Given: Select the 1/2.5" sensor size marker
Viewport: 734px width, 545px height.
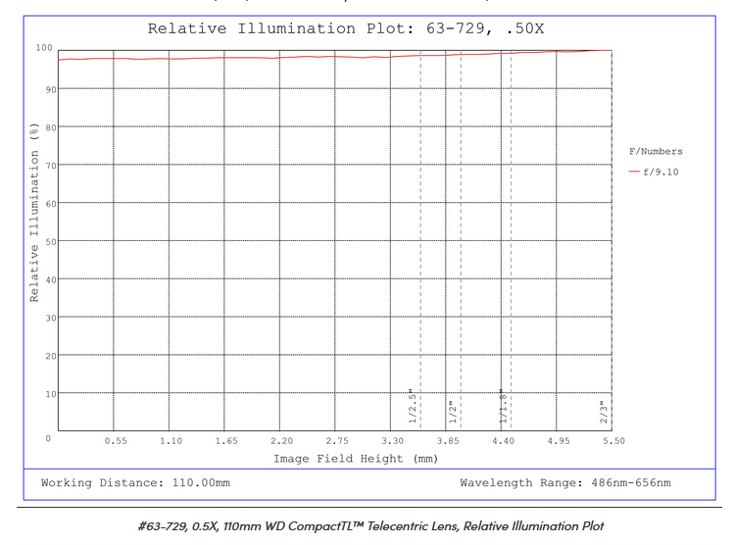Looking at the screenshot, I should point(413,406).
